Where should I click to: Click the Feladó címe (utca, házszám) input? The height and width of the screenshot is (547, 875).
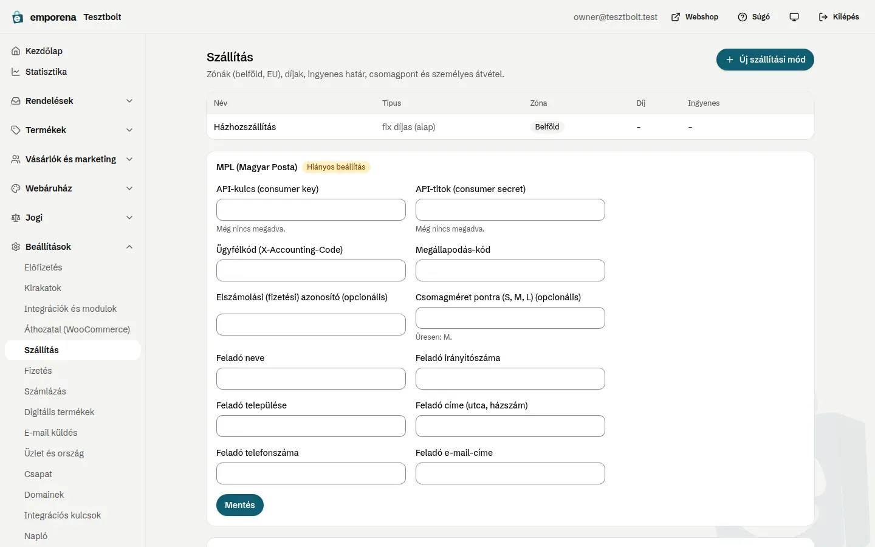tap(510, 426)
